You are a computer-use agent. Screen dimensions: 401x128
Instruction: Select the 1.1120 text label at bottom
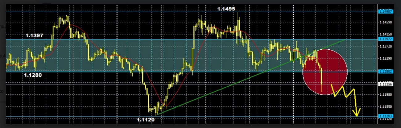146,119
